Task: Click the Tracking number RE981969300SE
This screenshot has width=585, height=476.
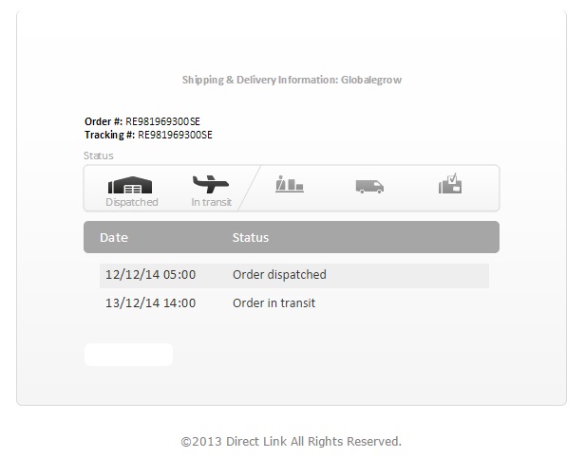Action: click(175, 135)
